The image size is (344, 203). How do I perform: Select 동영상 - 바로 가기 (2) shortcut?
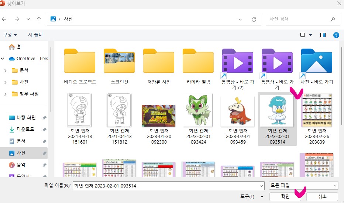(238, 69)
